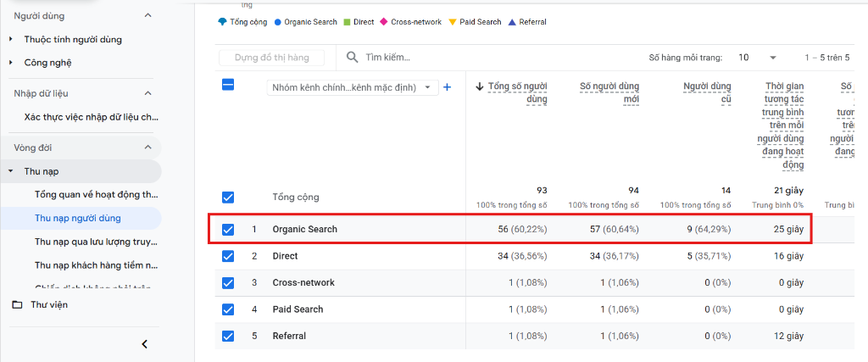Click the search magnifier icon
This screenshot has height=362, width=868.
pyautogui.click(x=352, y=58)
